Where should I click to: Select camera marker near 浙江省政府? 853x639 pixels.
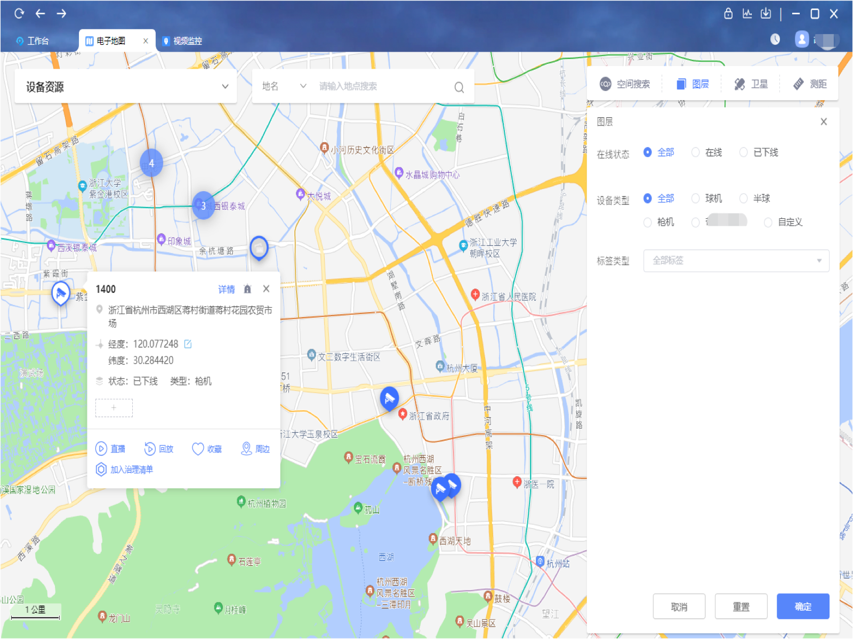click(389, 398)
